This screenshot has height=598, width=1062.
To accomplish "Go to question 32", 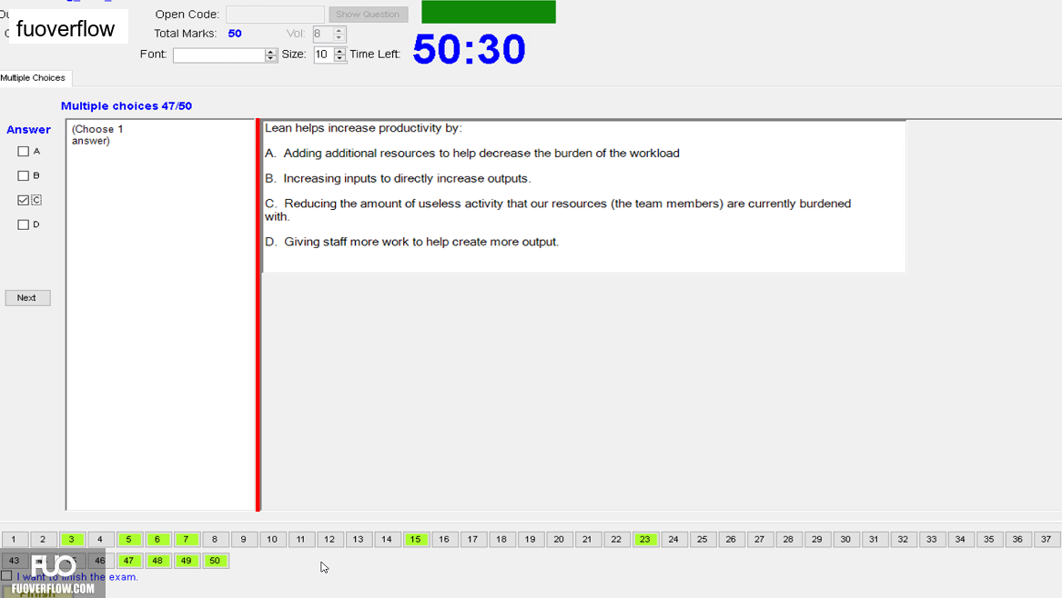I will tap(903, 539).
